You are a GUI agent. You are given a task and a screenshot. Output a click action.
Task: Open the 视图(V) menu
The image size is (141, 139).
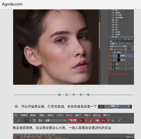tap(87, 115)
